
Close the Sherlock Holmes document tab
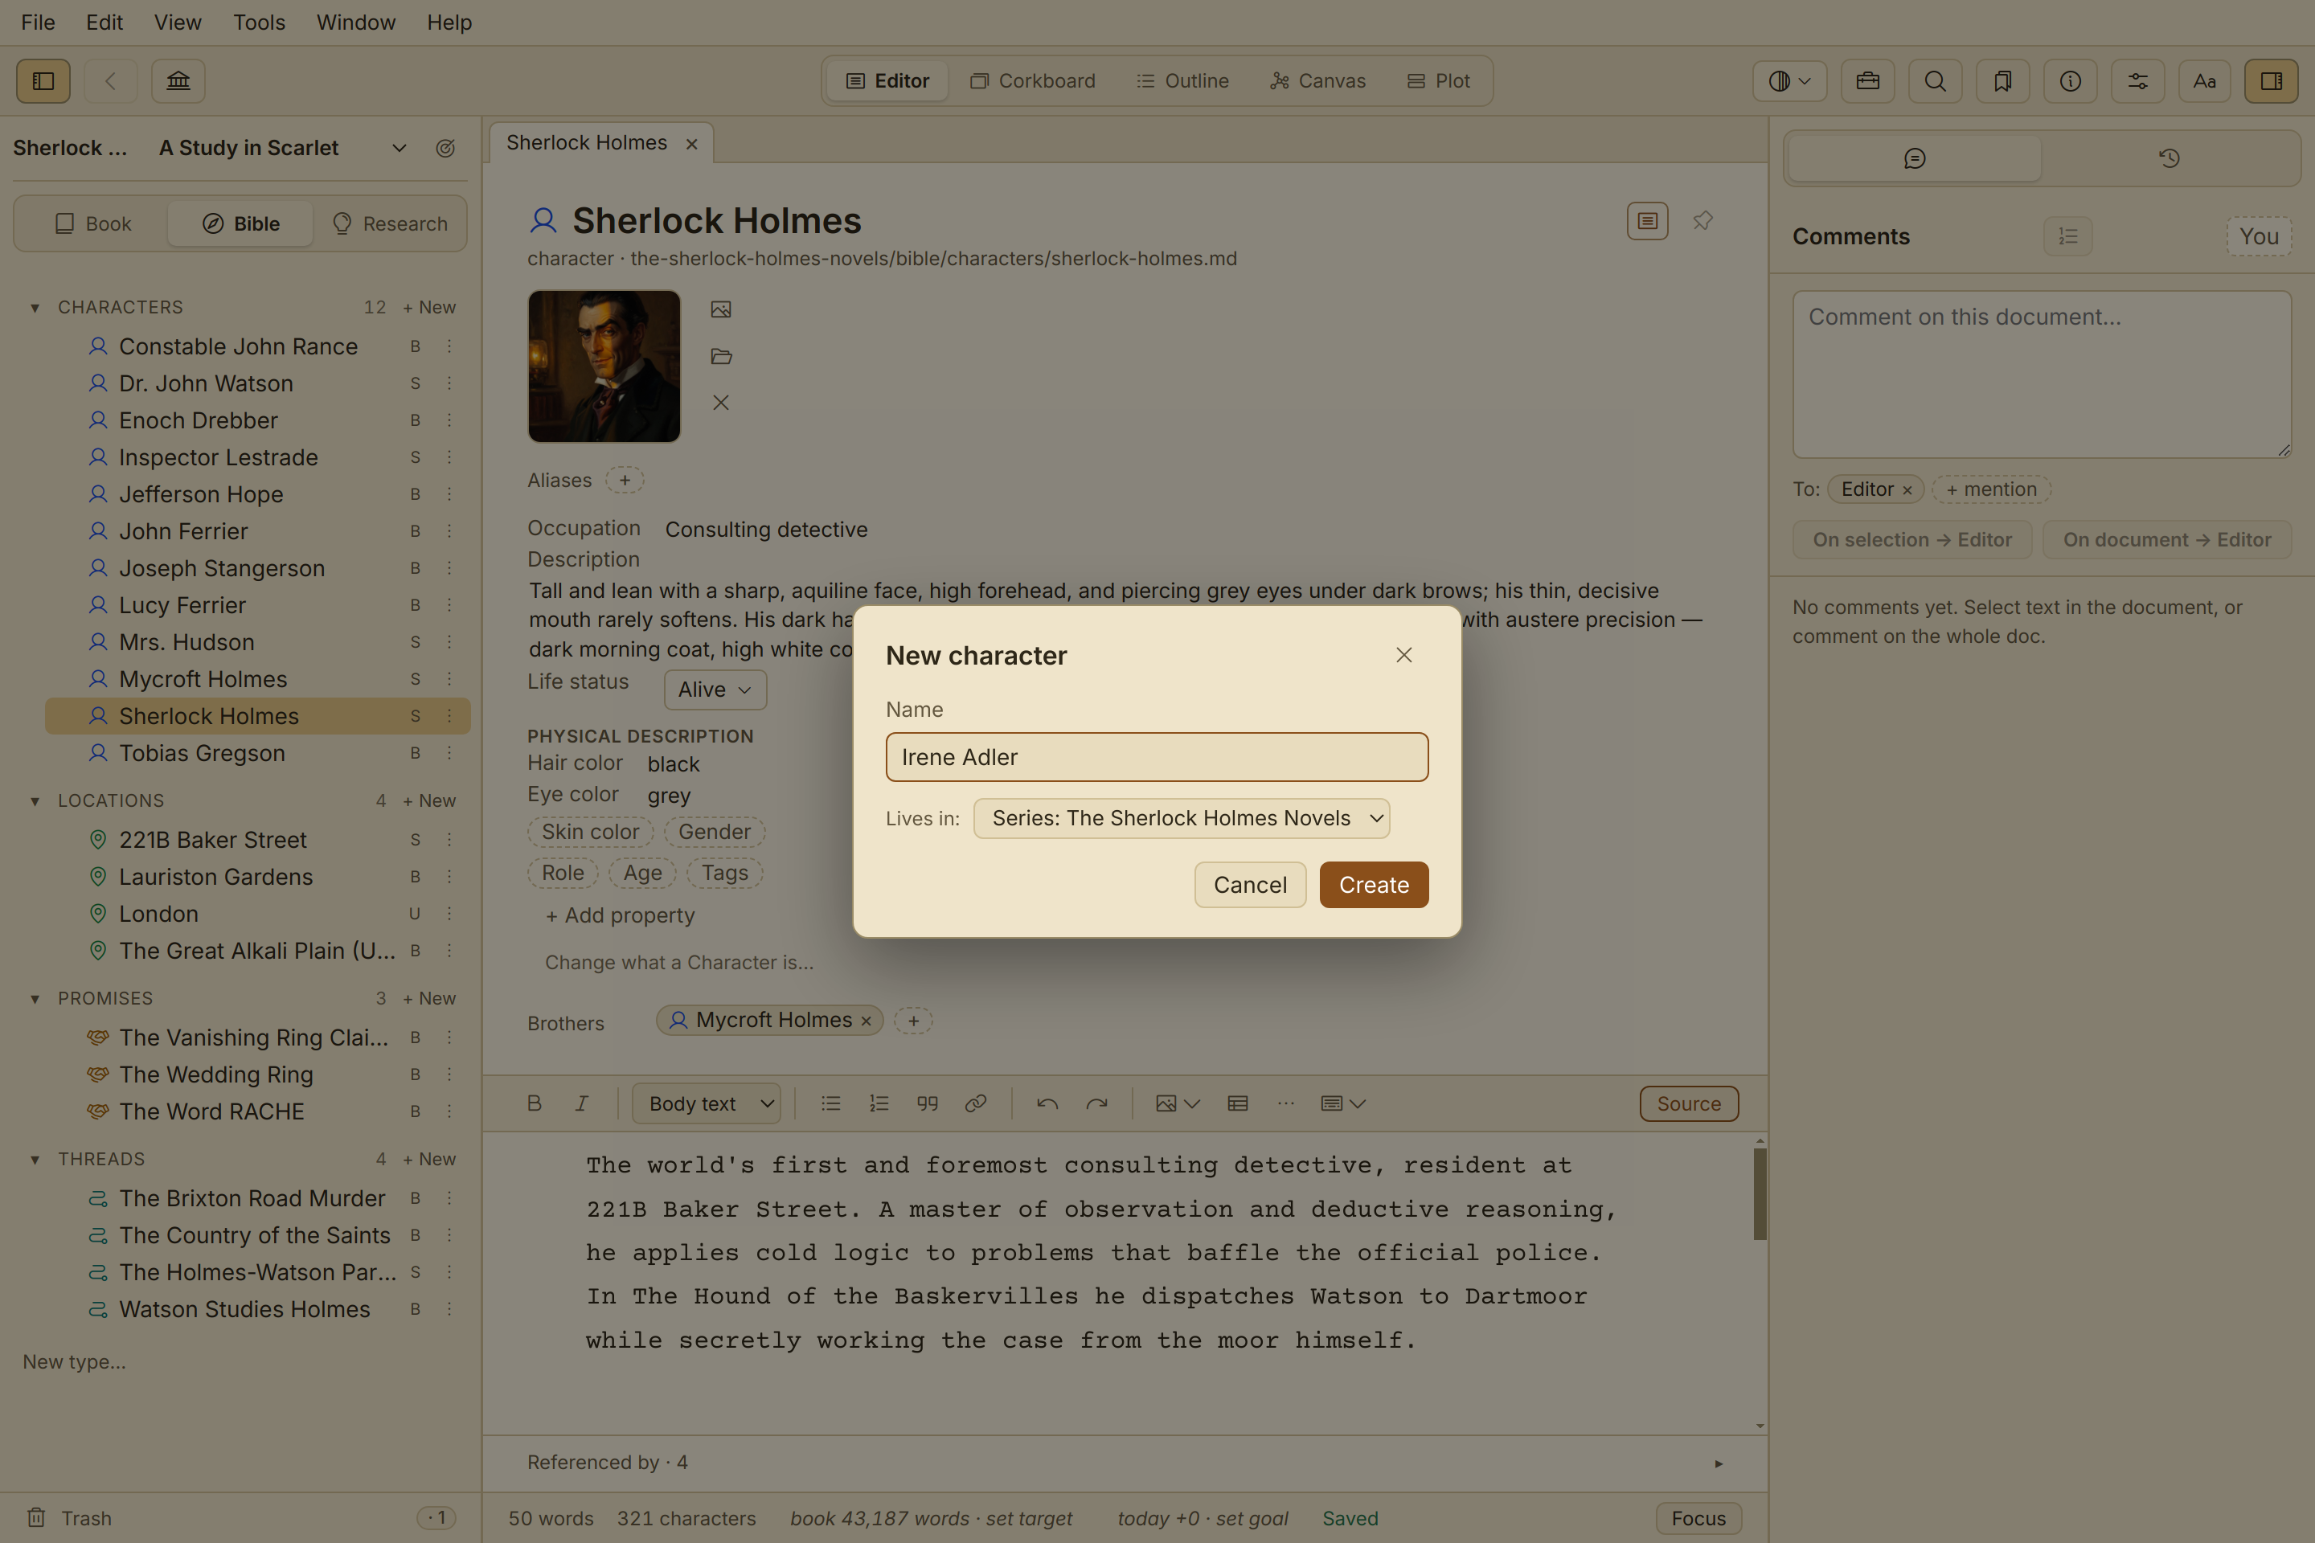point(692,144)
